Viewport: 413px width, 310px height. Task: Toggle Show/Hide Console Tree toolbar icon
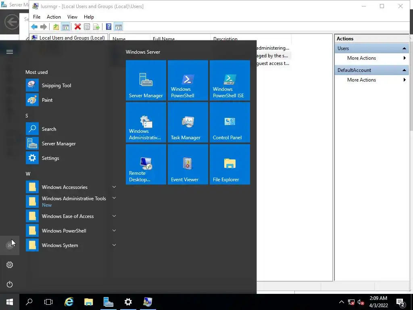tap(65, 27)
